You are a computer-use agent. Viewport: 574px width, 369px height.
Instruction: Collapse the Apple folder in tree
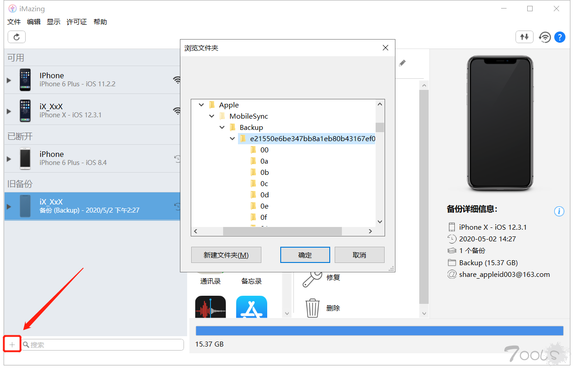pyautogui.click(x=201, y=105)
